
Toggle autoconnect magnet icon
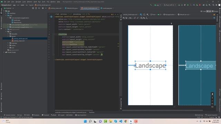pyautogui.click(x=126, y=18)
